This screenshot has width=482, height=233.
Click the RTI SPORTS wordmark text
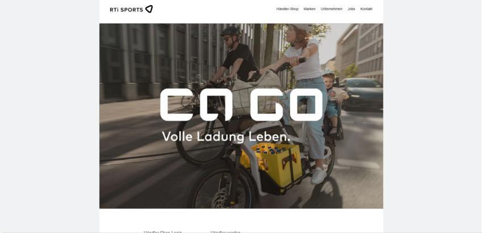(127, 10)
